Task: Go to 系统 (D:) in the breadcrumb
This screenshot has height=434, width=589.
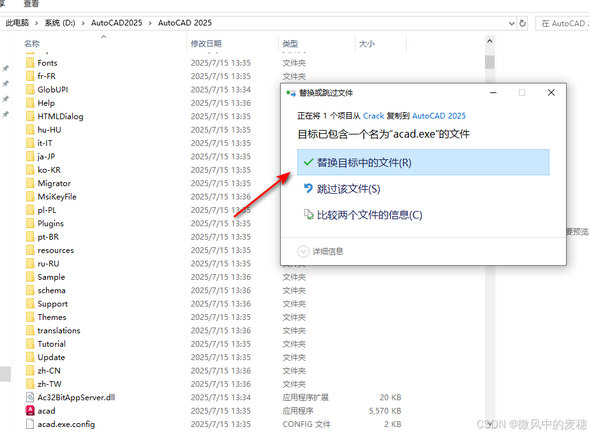Action: coord(60,23)
